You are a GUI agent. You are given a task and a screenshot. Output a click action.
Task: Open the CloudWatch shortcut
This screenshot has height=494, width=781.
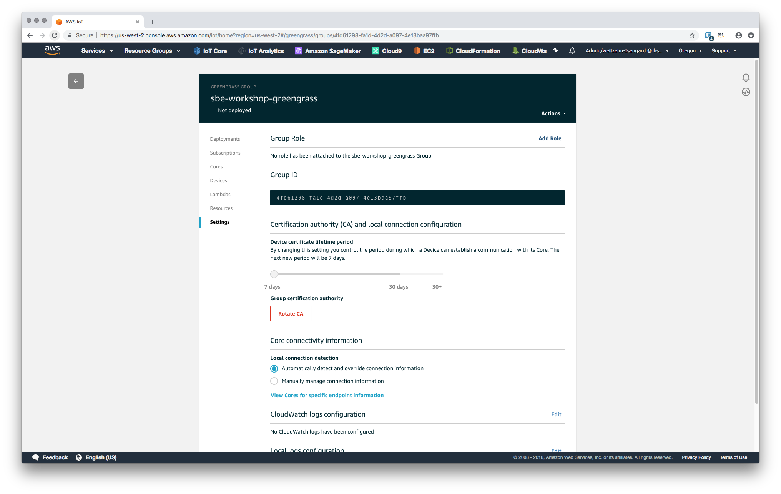pos(529,51)
